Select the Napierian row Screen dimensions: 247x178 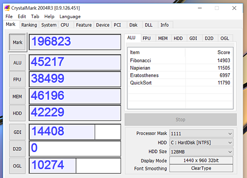tap(180, 68)
